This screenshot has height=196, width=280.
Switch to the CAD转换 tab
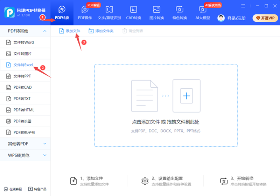[x=134, y=13]
